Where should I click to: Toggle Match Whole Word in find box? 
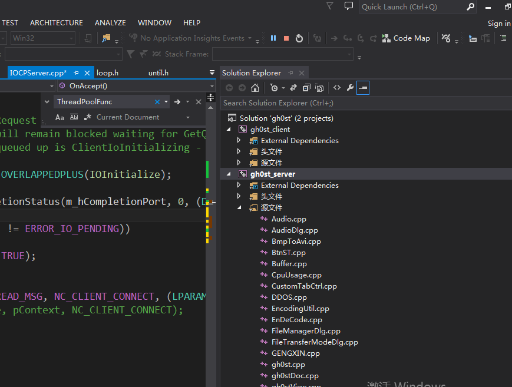tap(74, 117)
